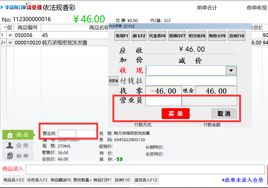Click the 前单收现 label
Screen dimensions: 268x188
click(257, 8)
